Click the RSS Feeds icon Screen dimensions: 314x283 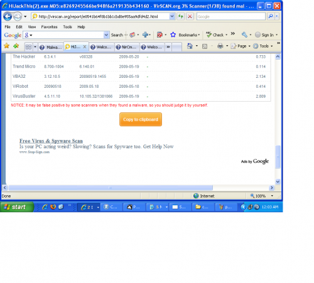point(205,46)
